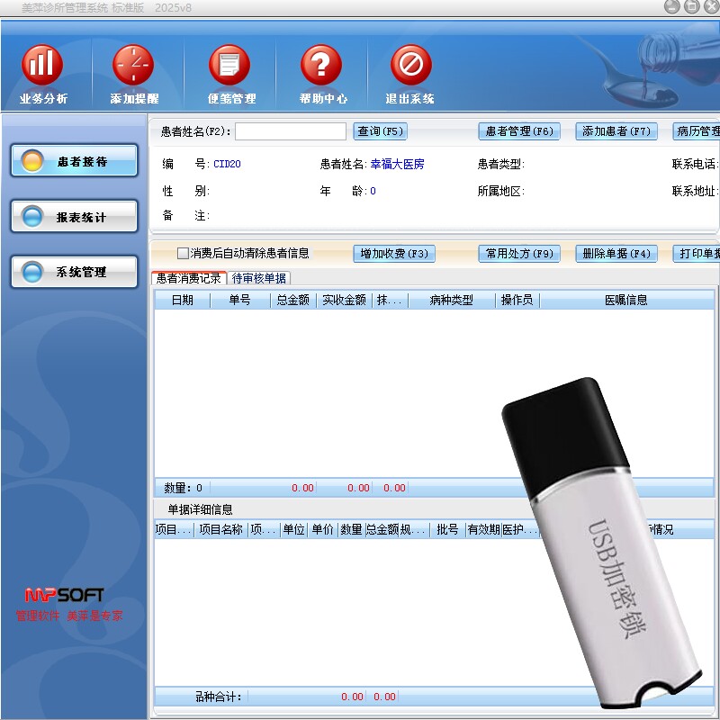Image resolution: width=720 pixels, height=720 pixels.
Task: Click the 添加提醒 clock icon
Action: [x=133, y=65]
